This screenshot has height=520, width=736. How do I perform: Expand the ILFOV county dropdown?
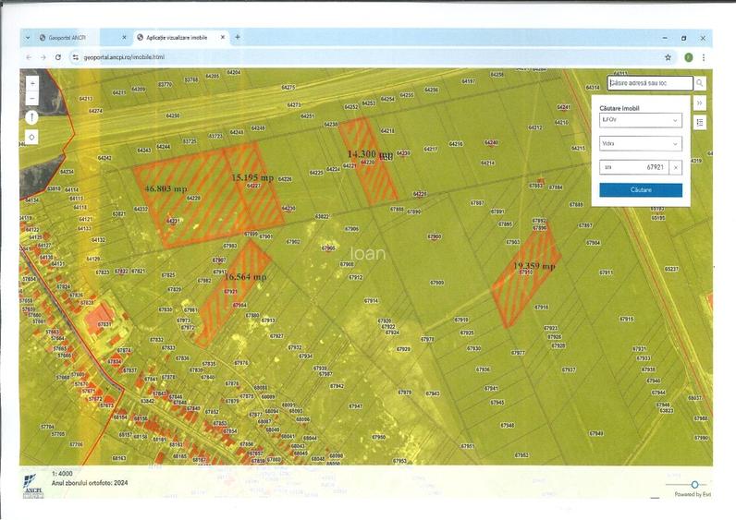(x=639, y=120)
